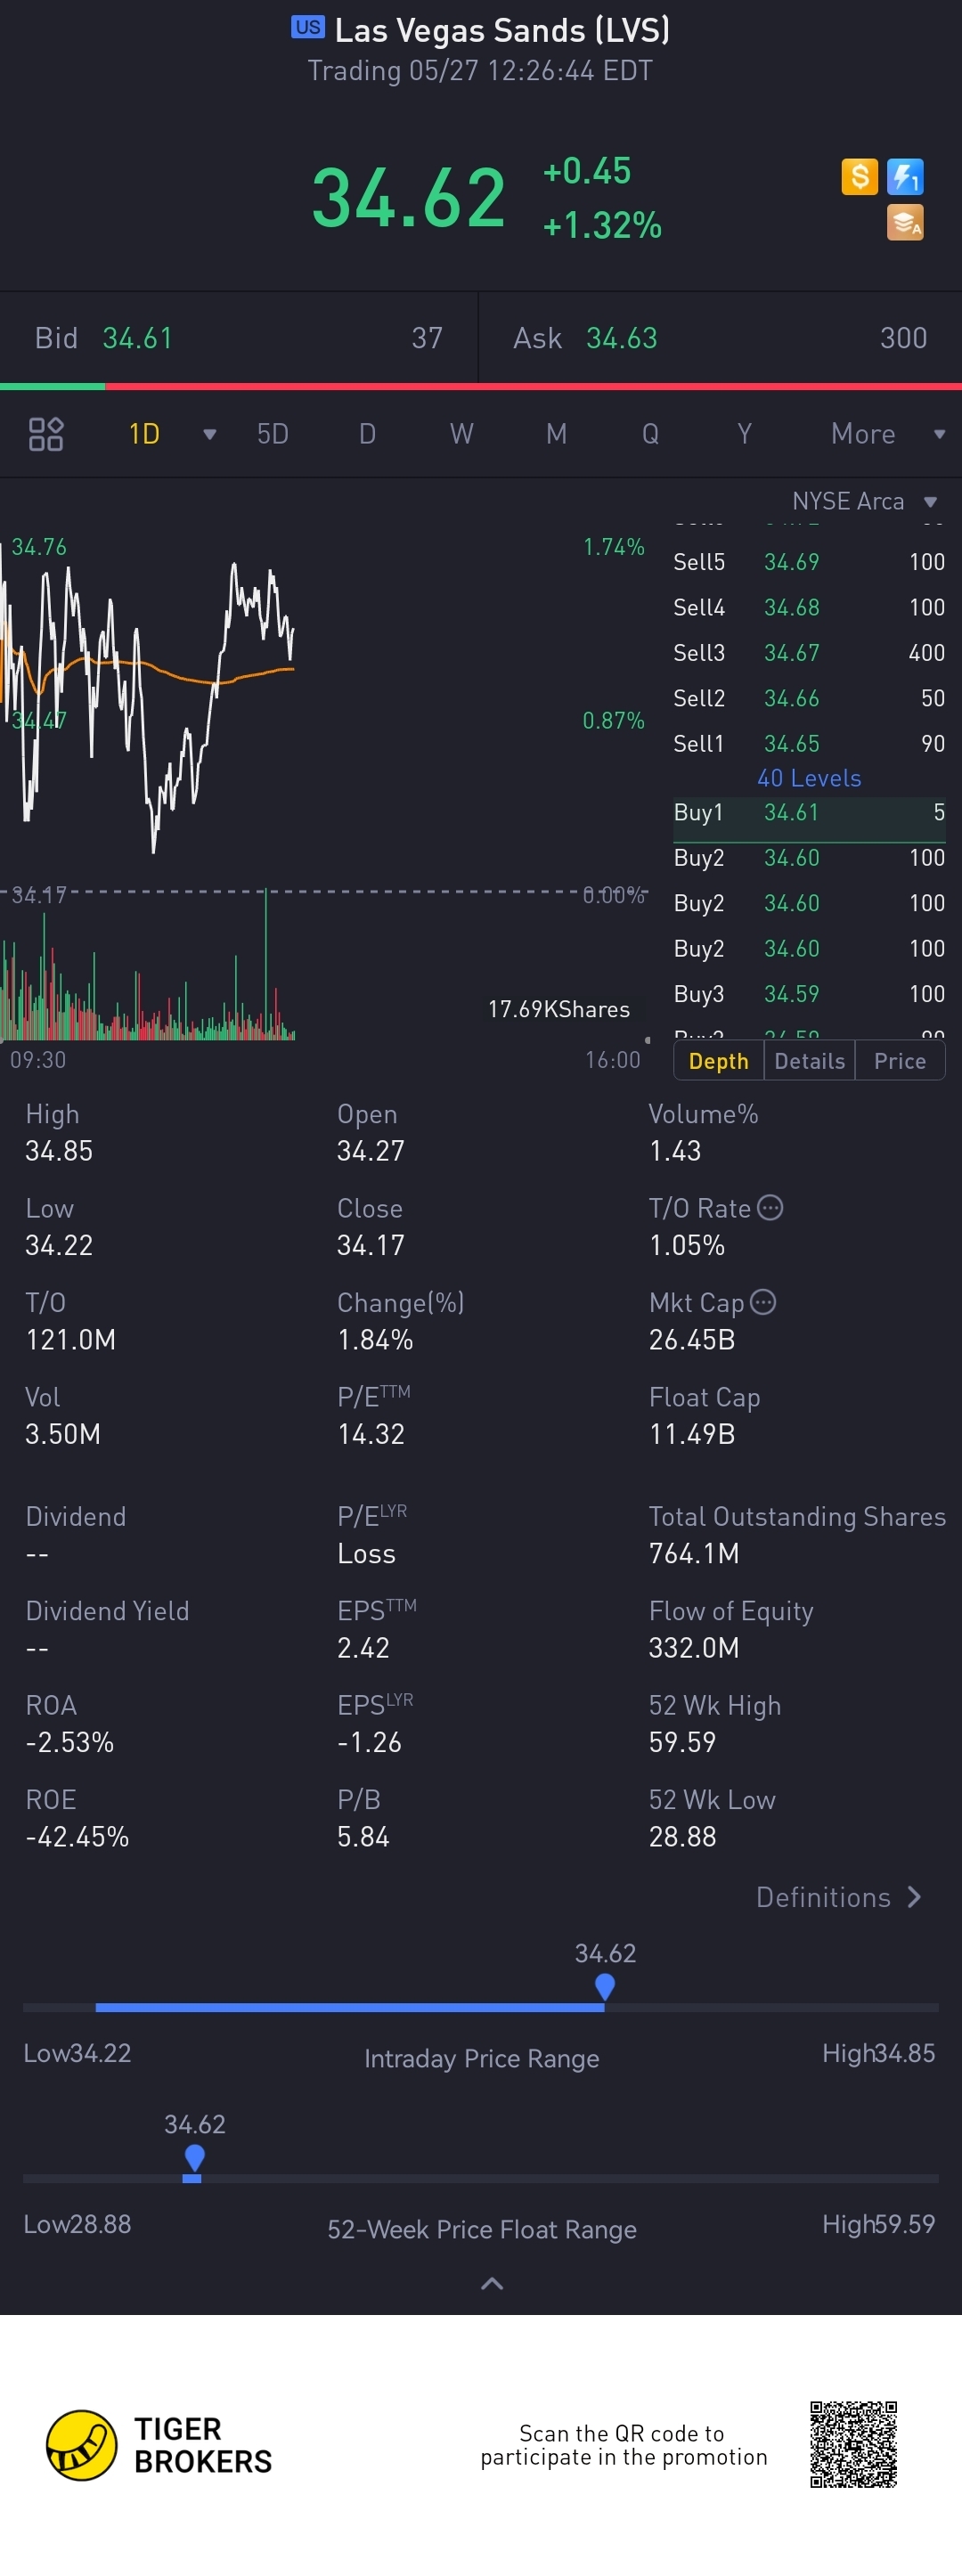Image resolution: width=962 pixels, height=2576 pixels.
Task: Switch to the Q quarterly chart tab
Action: tap(650, 434)
